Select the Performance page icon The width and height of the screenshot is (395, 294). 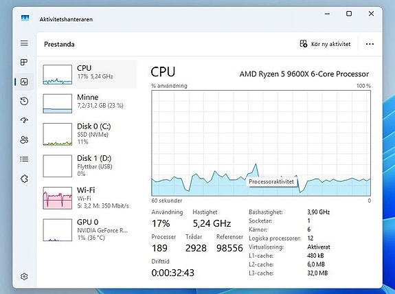click(x=24, y=82)
